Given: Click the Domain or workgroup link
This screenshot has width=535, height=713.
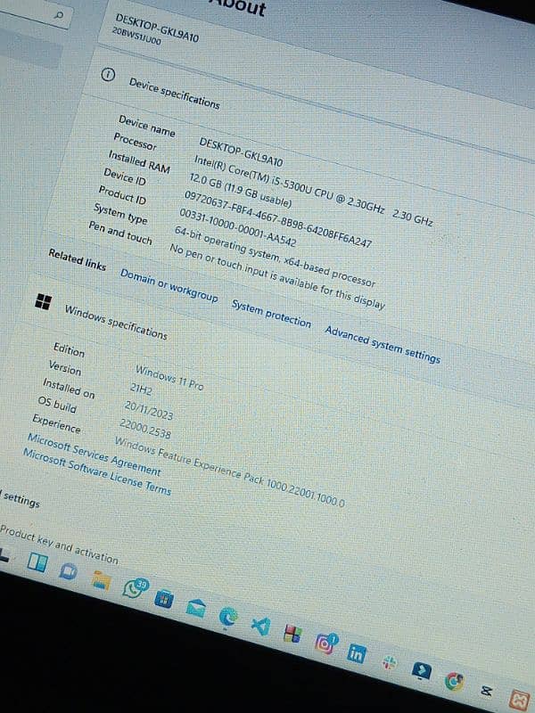Looking at the screenshot, I should click(168, 284).
